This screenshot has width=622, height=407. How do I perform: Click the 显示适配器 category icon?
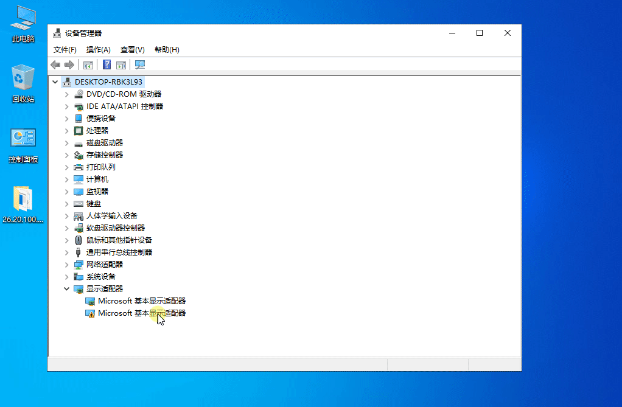79,289
